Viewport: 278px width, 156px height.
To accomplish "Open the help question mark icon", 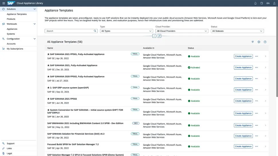I will click(x=265, y=42).
